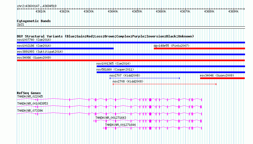The width and height of the screenshot is (253, 144).
Task: Click the 43650k ruler tick label
Action: pos(137,12)
